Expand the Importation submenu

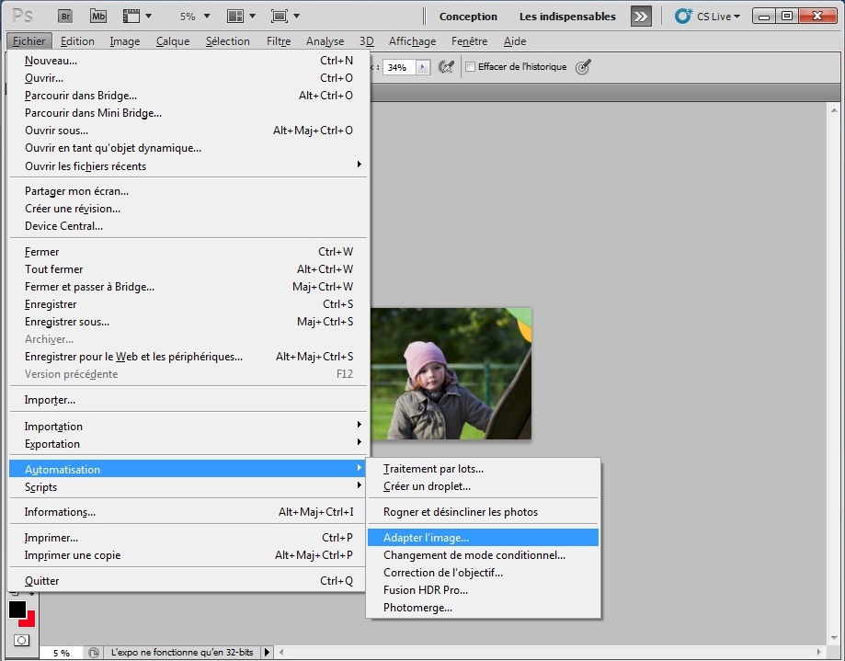tap(188, 427)
